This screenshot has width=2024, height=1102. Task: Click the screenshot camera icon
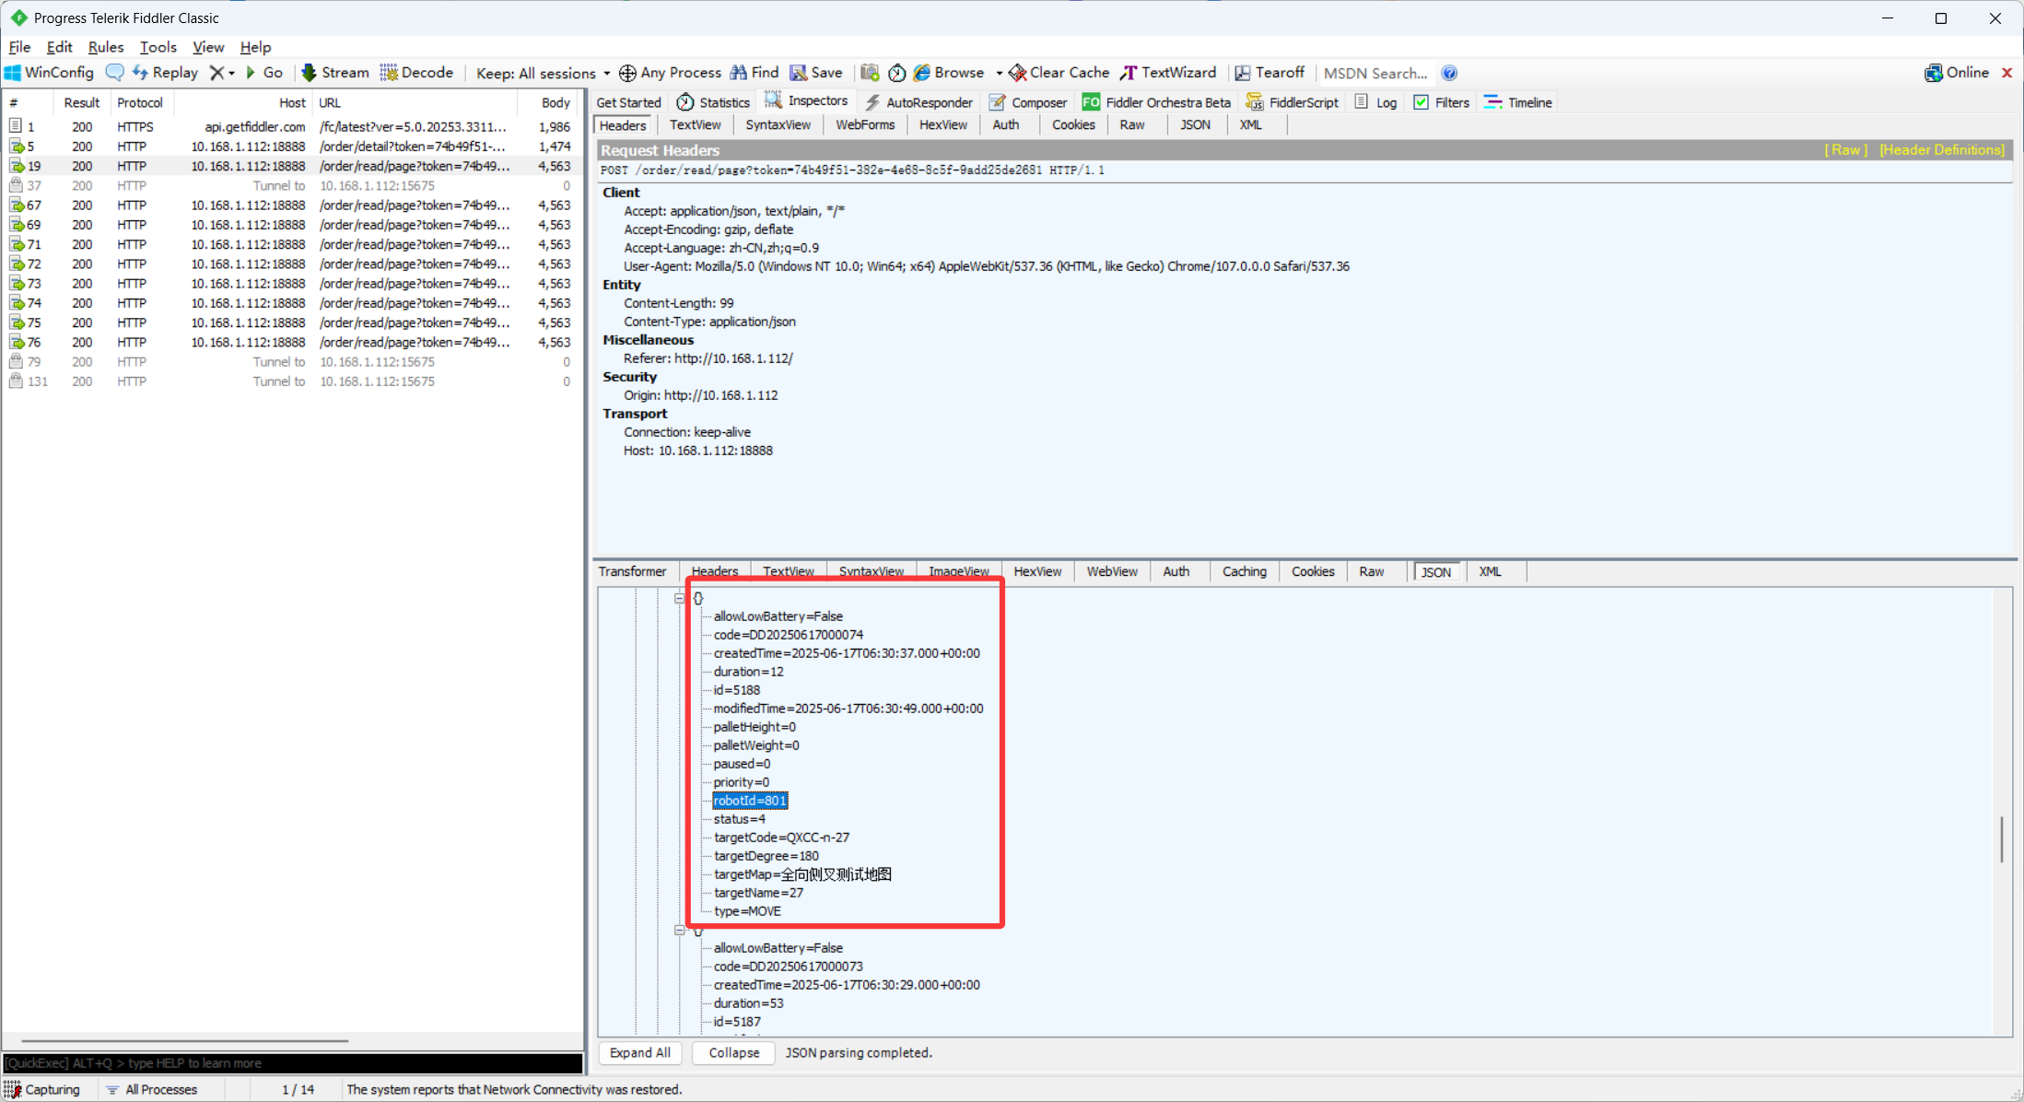(x=870, y=73)
